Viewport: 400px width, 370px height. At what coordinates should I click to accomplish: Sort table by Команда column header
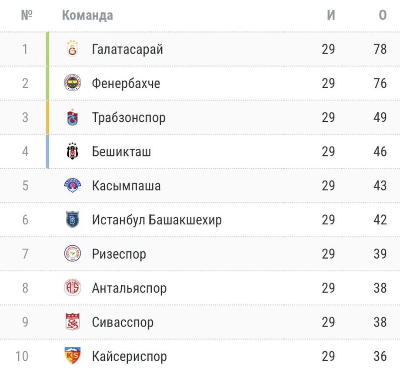click(x=87, y=15)
